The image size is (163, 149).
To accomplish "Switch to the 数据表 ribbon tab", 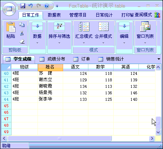I will [x=54, y=15].
